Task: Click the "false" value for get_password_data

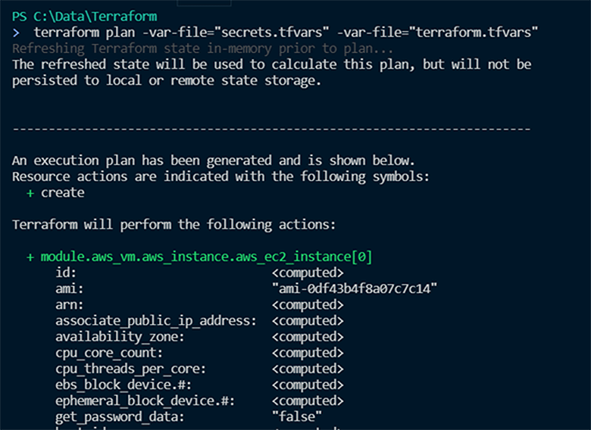Action: [x=297, y=416]
